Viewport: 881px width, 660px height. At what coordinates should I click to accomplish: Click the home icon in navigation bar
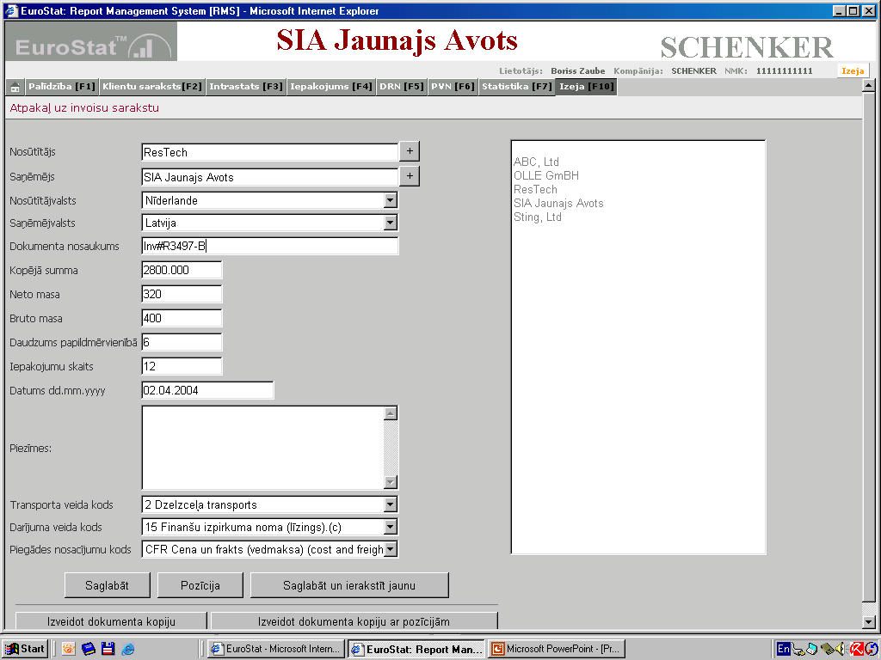(x=15, y=87)
